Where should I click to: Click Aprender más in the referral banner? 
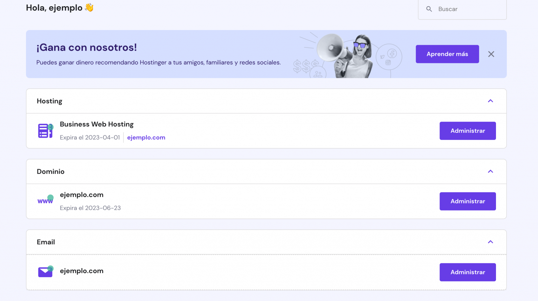[x=447, y=54]
